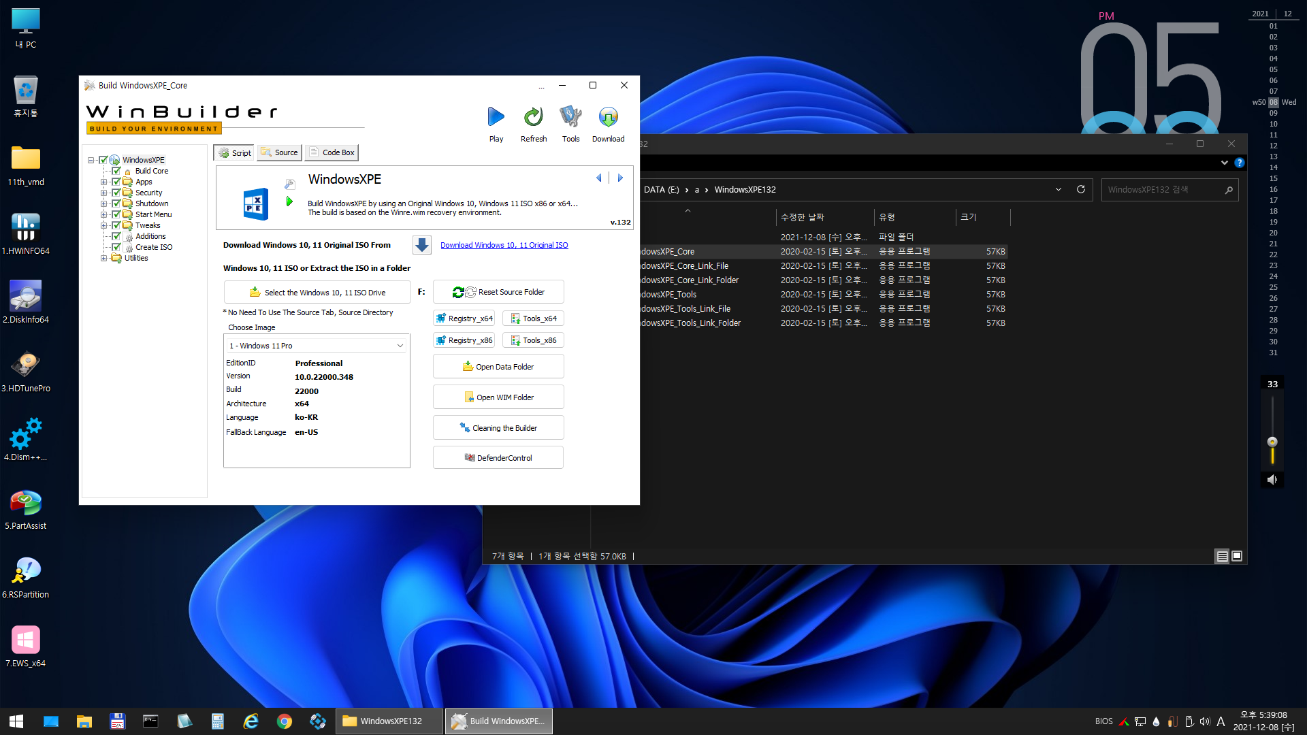Switch to Build WindowsXPE taskbar window
1307x735 pixels.
pyautogui.click(x=499, y=721)
